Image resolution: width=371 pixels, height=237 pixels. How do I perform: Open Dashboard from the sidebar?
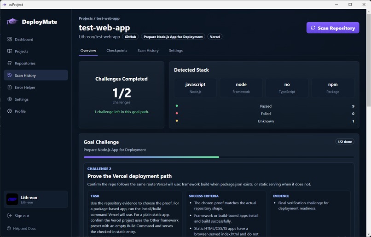coord(36,39)
